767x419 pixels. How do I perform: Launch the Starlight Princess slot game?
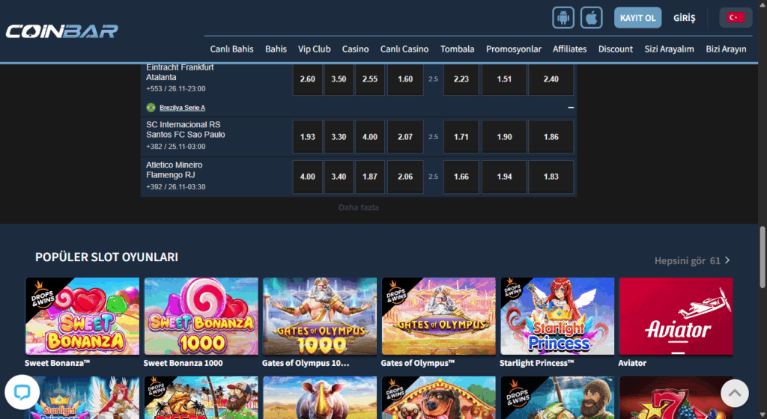(557, 316)
